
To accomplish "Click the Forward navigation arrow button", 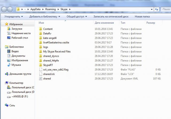I will [x=10, y=9].
